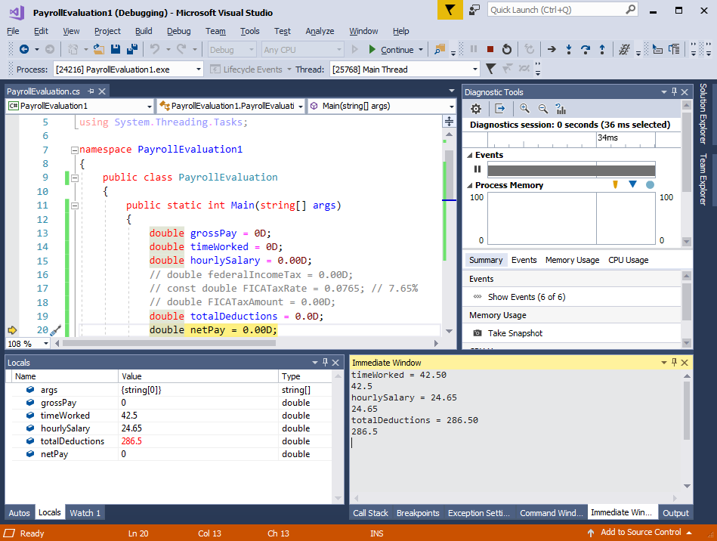
Task: Stop debugging with the red square
Action: pyautogui.click(x=490, y=49)
